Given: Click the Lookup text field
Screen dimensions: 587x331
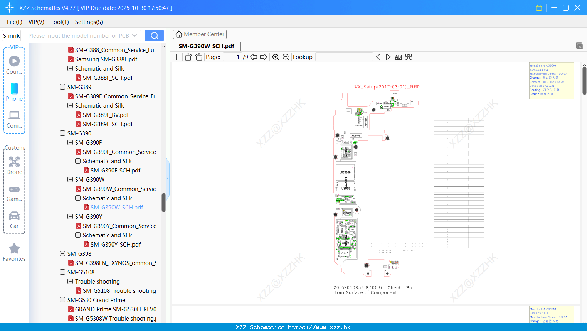Looking at the screenshot, I should click(344, 57).
